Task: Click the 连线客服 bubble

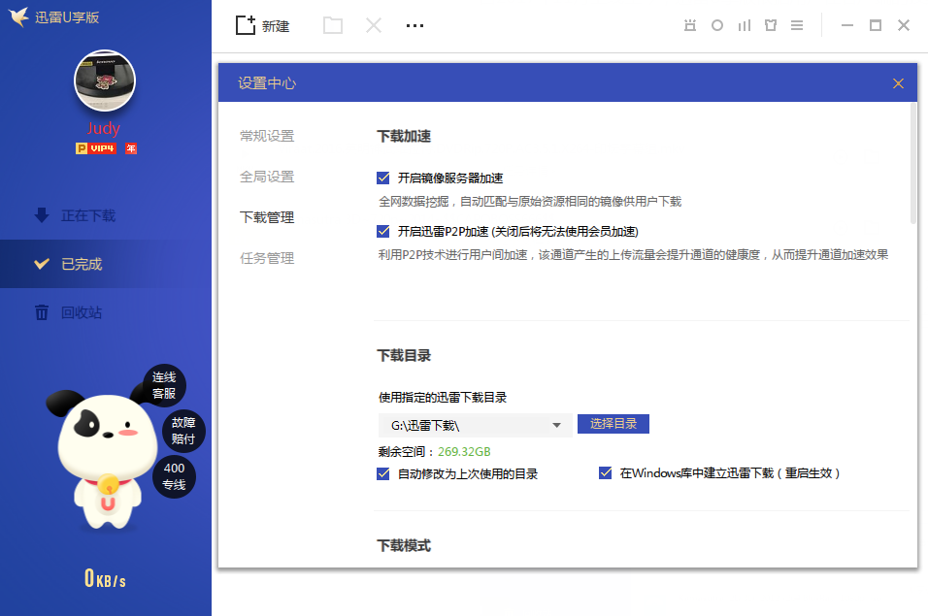Action: tap(164, 385)
